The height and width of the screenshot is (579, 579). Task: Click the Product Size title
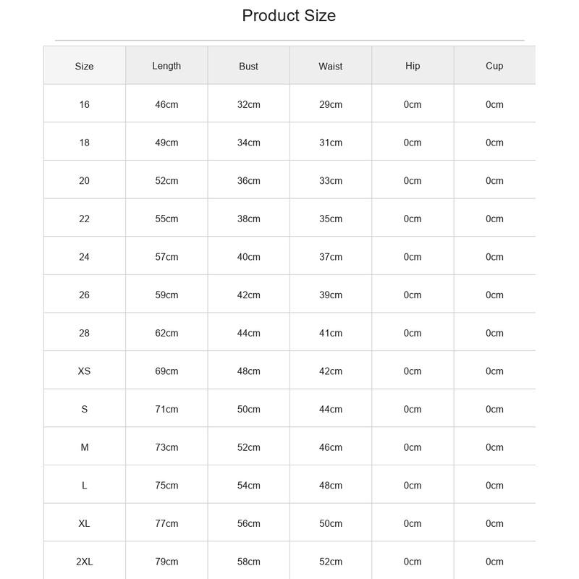[289, 16]
